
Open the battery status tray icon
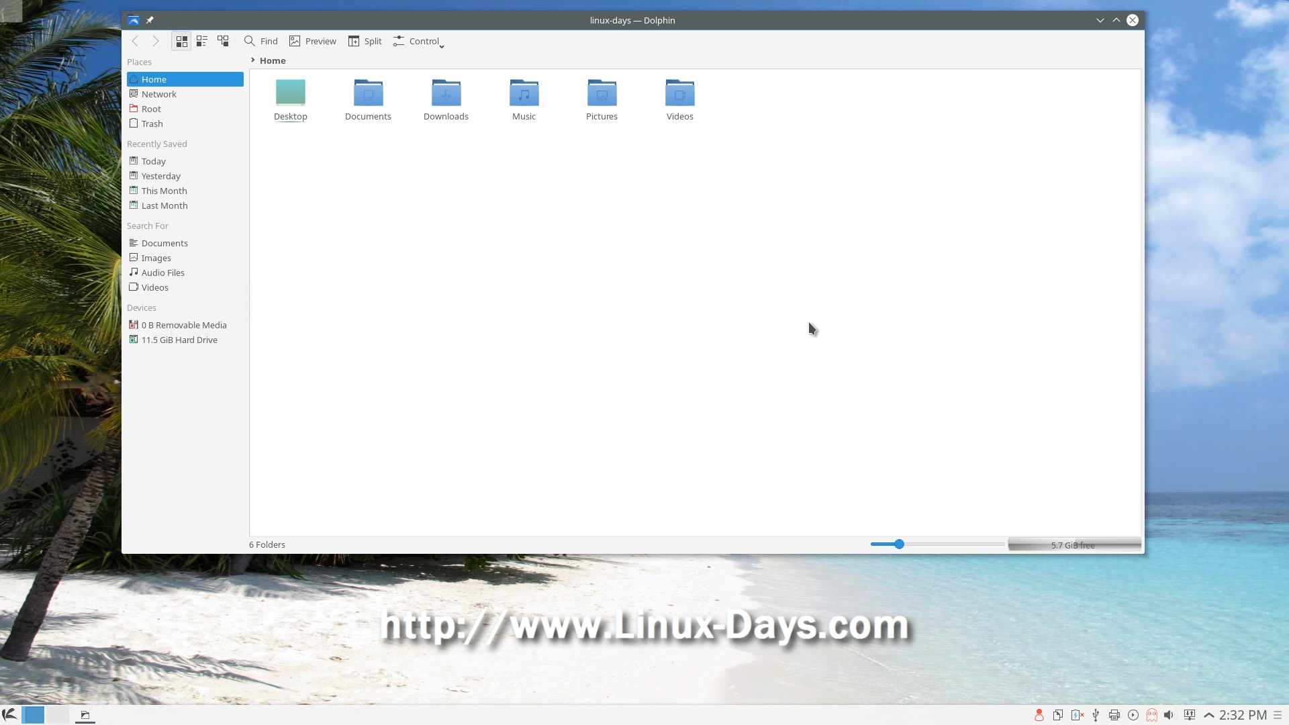(x=1077, y=715)
